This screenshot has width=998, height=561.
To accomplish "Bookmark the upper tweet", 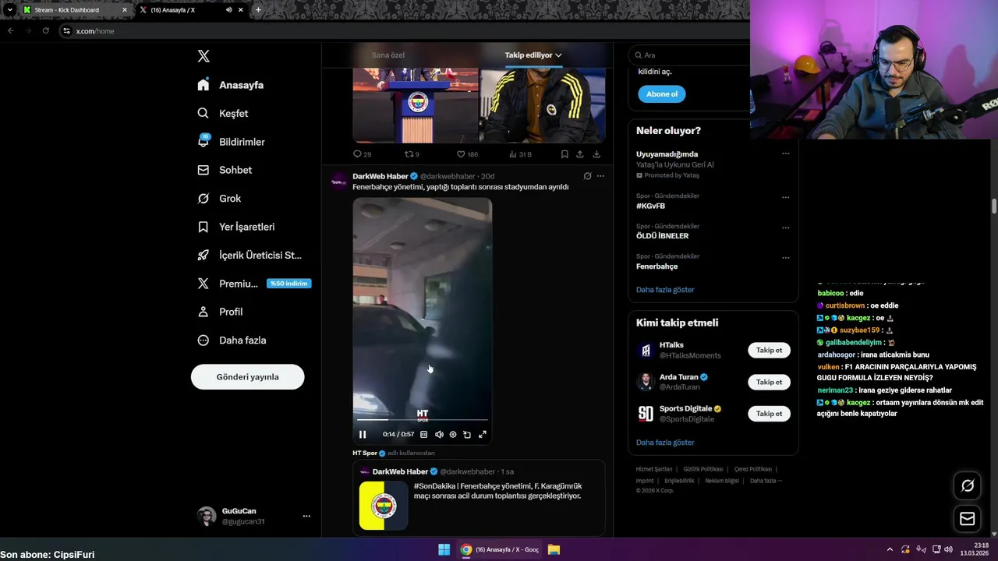I will (x=564, y=154).
